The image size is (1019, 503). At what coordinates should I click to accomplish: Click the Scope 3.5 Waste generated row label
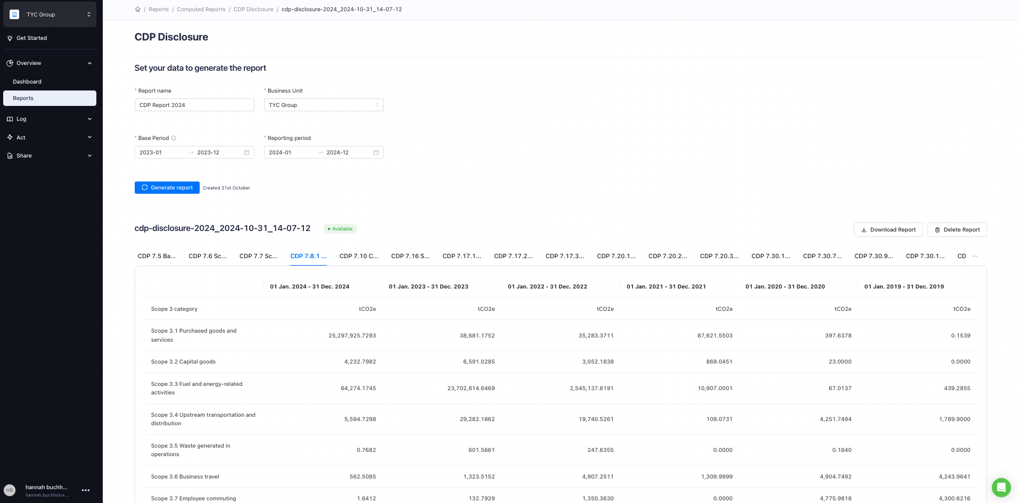[191, 450]
